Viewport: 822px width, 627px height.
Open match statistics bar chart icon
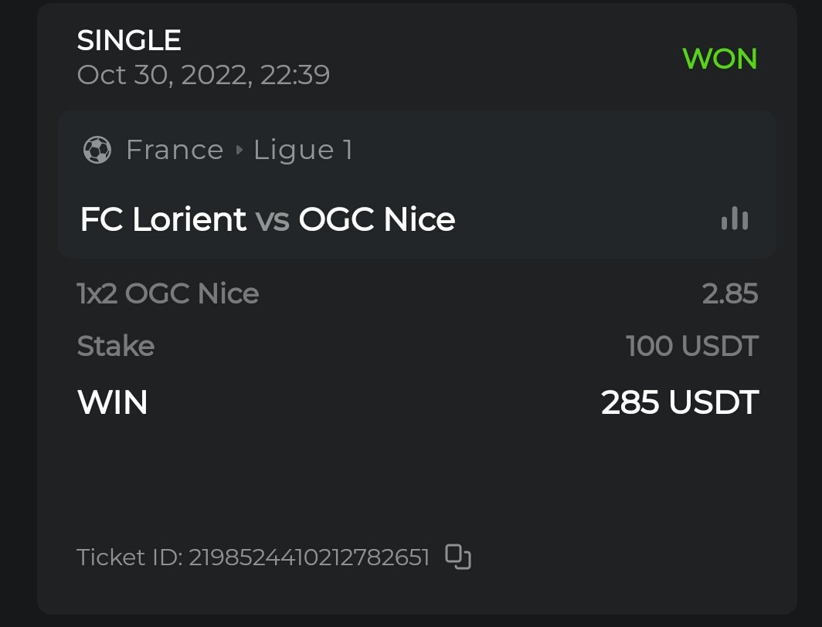click(734, 219)
